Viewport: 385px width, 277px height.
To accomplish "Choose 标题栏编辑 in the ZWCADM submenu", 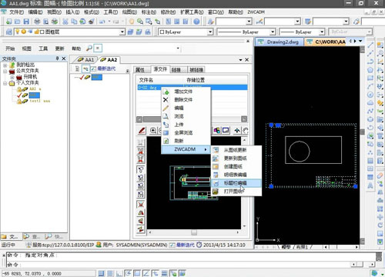I will pyautogui.click(x=236, y=183).
